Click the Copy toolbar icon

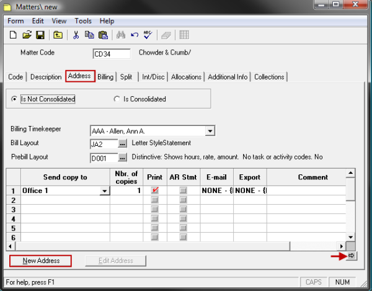point(89,35)
